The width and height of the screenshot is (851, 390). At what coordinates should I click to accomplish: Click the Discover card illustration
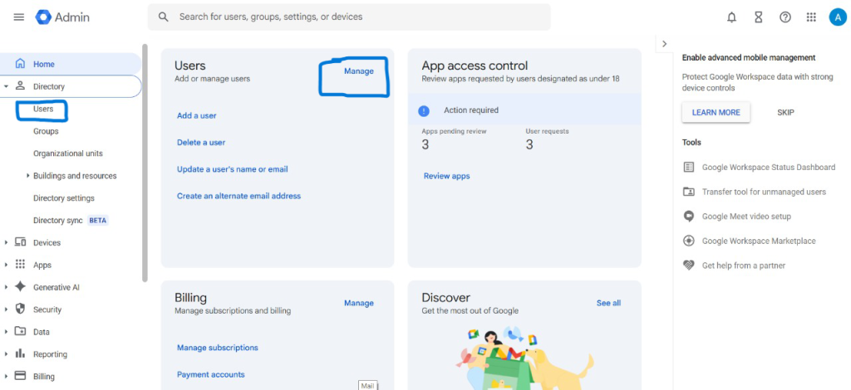pos(524,357)
